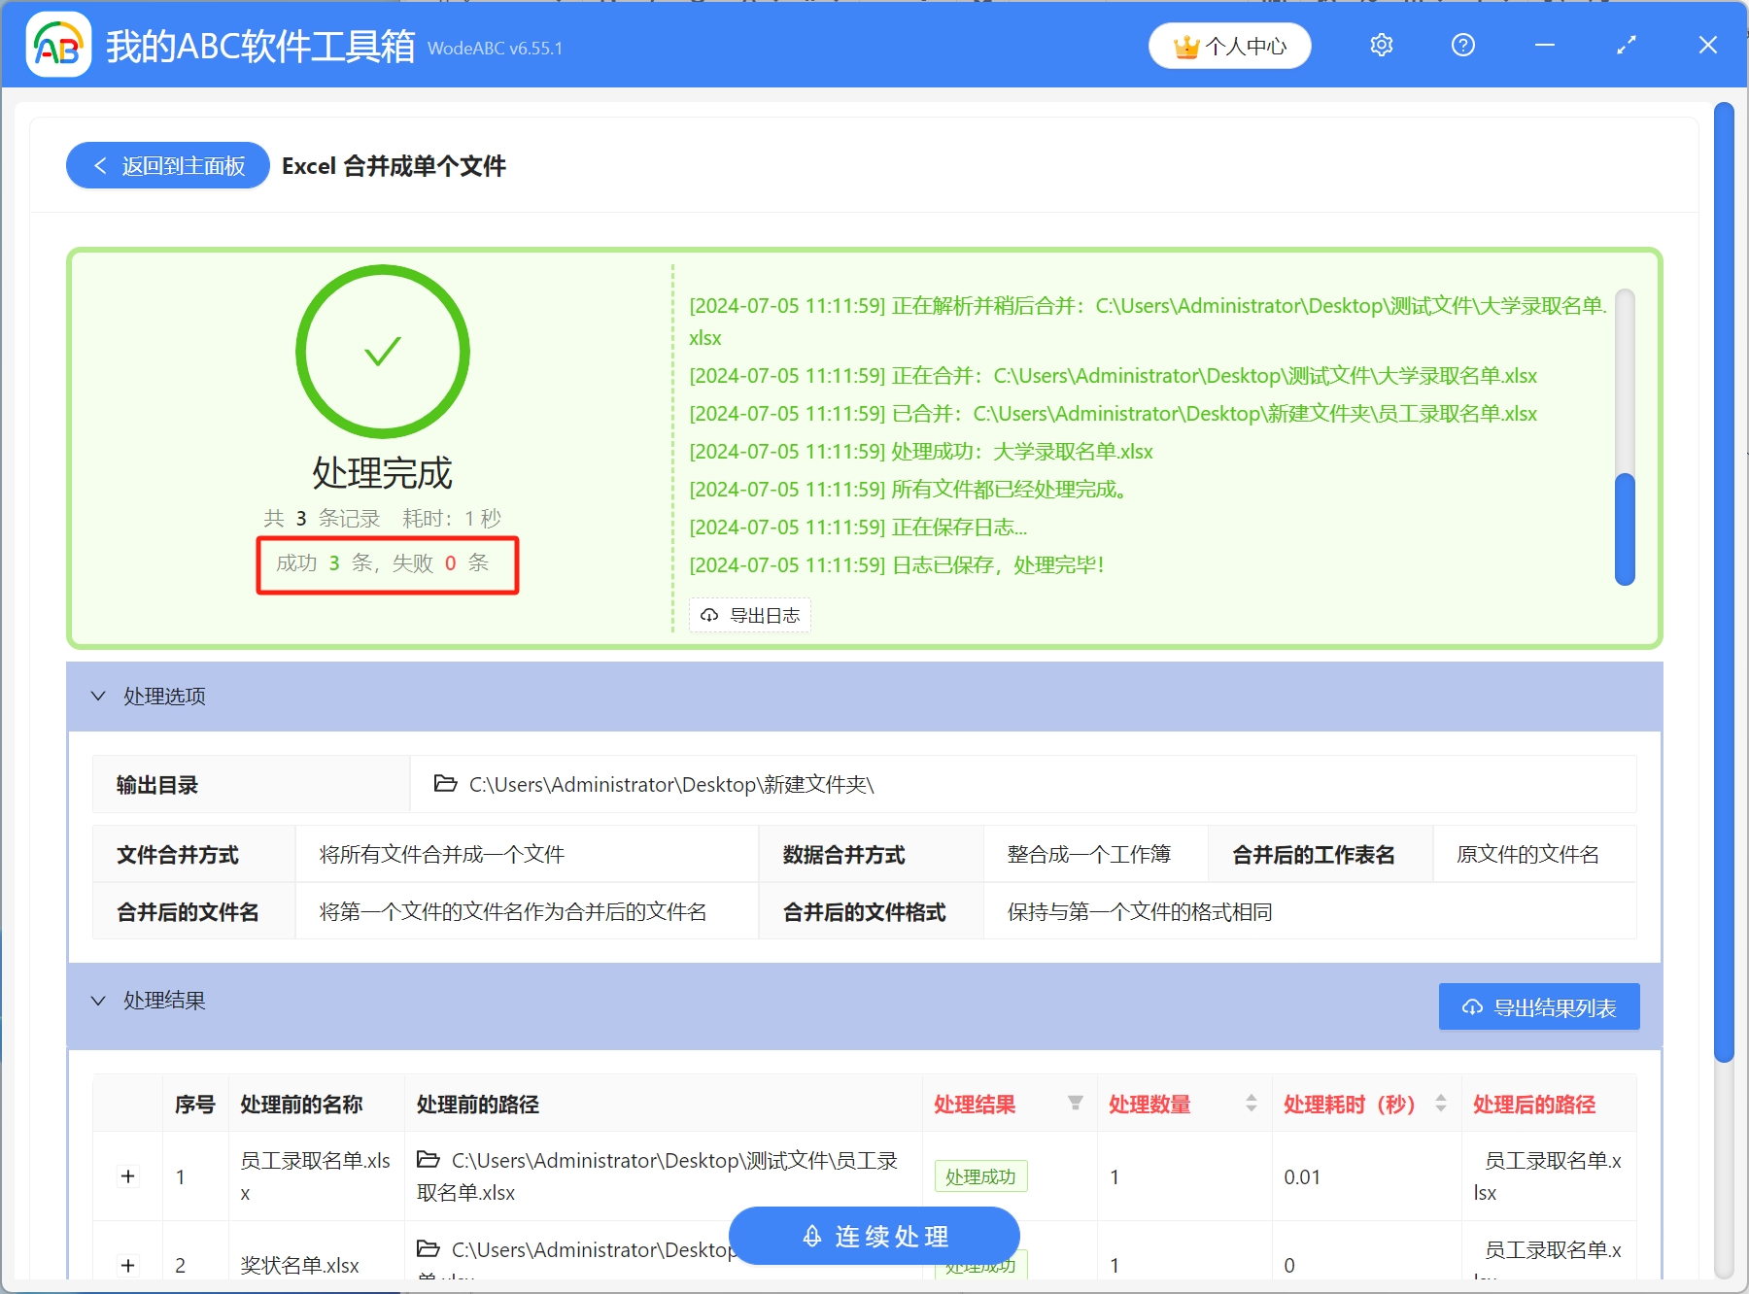This screenshot has width=1749, height=1294.
Task: Sort by 处理耗时 column arrows
Action: pos(1440,1104)
